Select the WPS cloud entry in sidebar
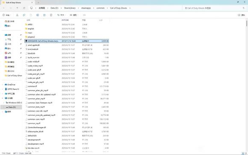This screenshot has width=248, height=155. (10, 94)
